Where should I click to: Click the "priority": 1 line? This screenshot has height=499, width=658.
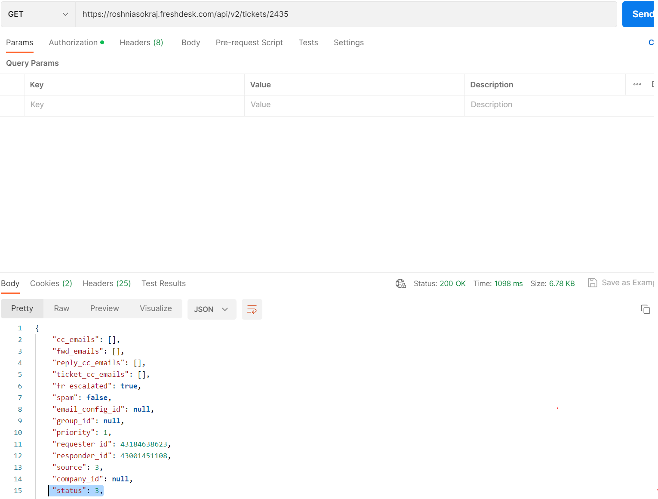(x=82, y=433)
